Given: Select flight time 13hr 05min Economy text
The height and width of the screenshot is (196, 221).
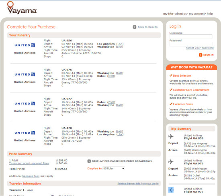Looking at the screenshot, I should click(76, 80).
